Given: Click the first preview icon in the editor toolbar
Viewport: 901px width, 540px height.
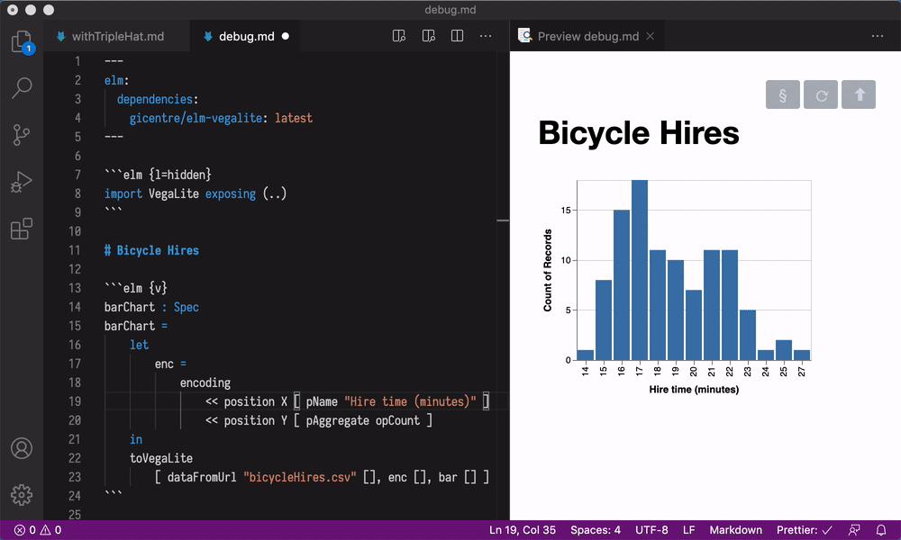Looking at the screenshot, I should click(399, 36).
